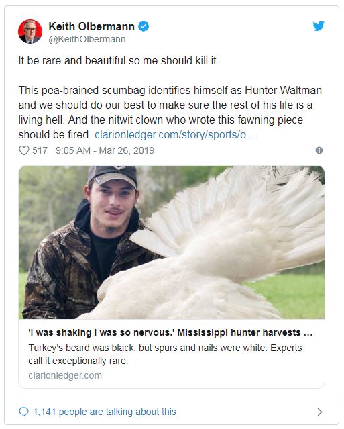Screen dimensions: 344x429
Task: Click the tweet's first line about rare and beautiful
Action: pos(119,60)
